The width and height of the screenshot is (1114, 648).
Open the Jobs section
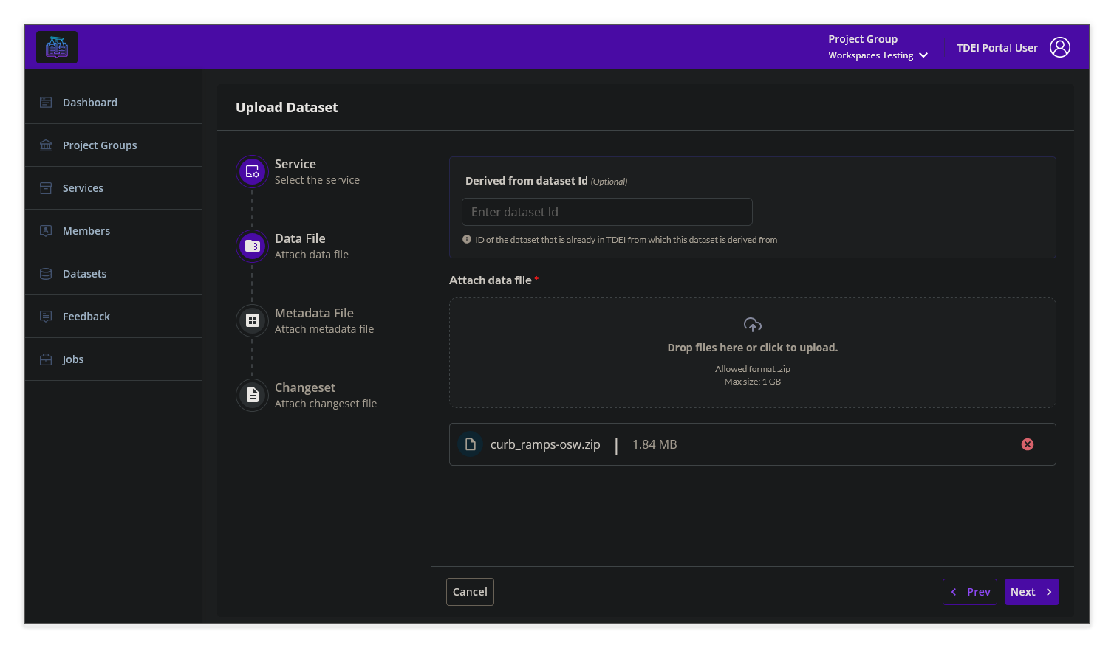click(x=45, y=359)
